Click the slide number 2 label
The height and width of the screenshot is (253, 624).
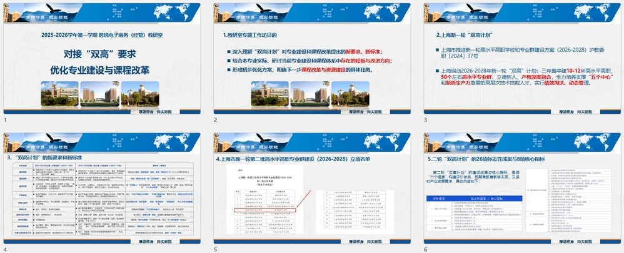(216, 119)
